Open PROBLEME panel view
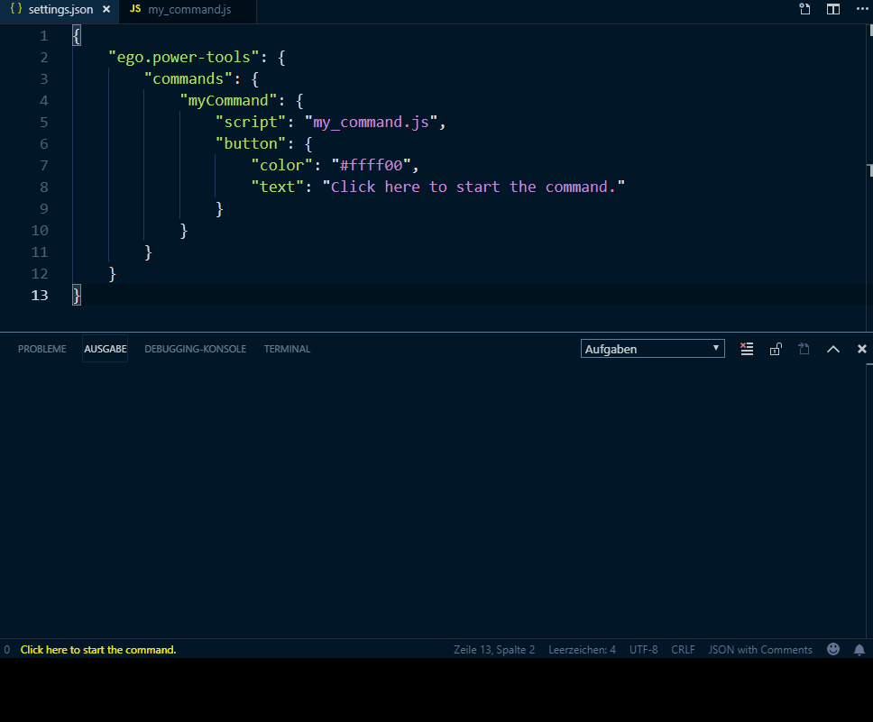The width and height of the screenshot is (873, 722). click(41, 349)
